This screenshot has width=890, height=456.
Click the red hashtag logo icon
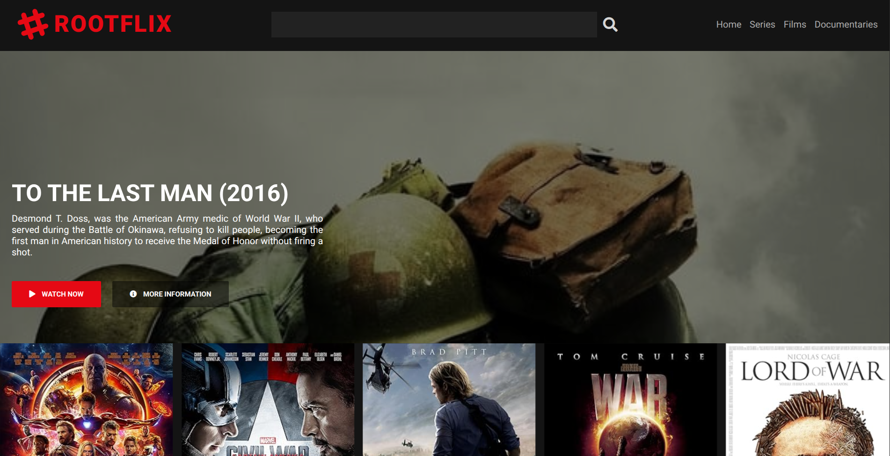click(32, 24)
